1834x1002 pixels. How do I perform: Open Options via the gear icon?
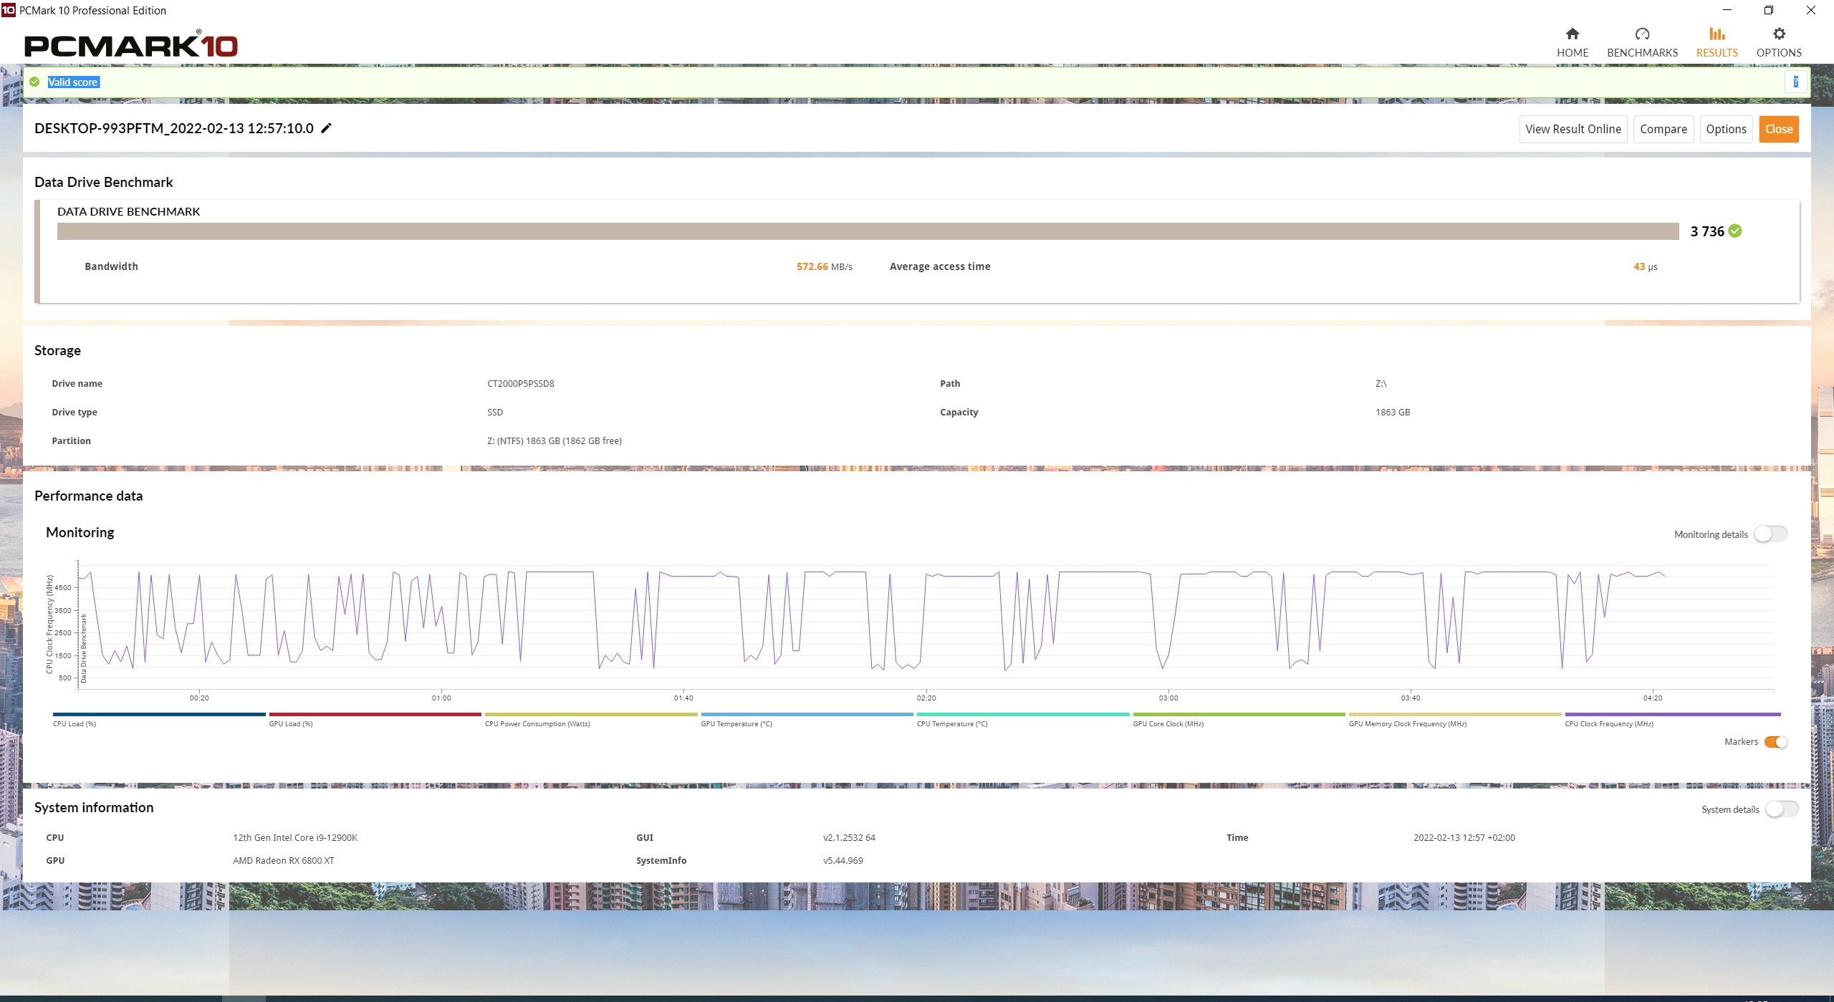pyautogui.click(x=1779, y=34)
